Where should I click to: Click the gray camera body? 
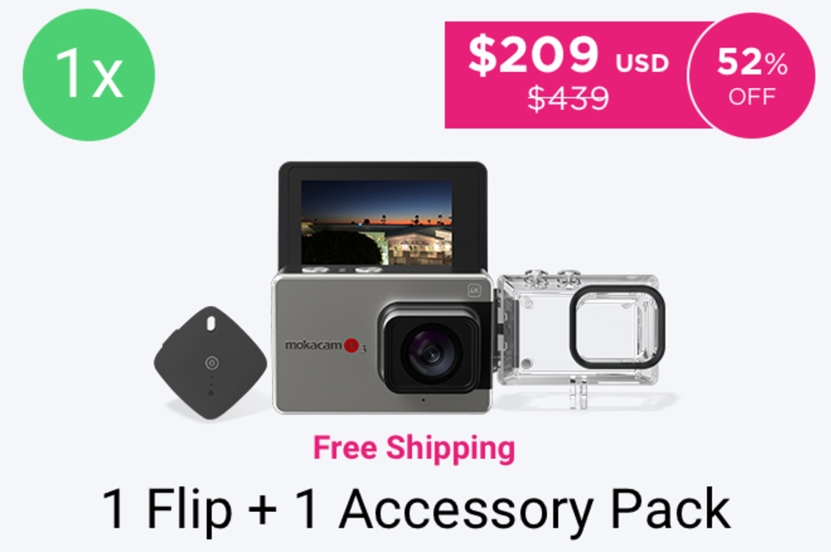[x=382, y=342]
